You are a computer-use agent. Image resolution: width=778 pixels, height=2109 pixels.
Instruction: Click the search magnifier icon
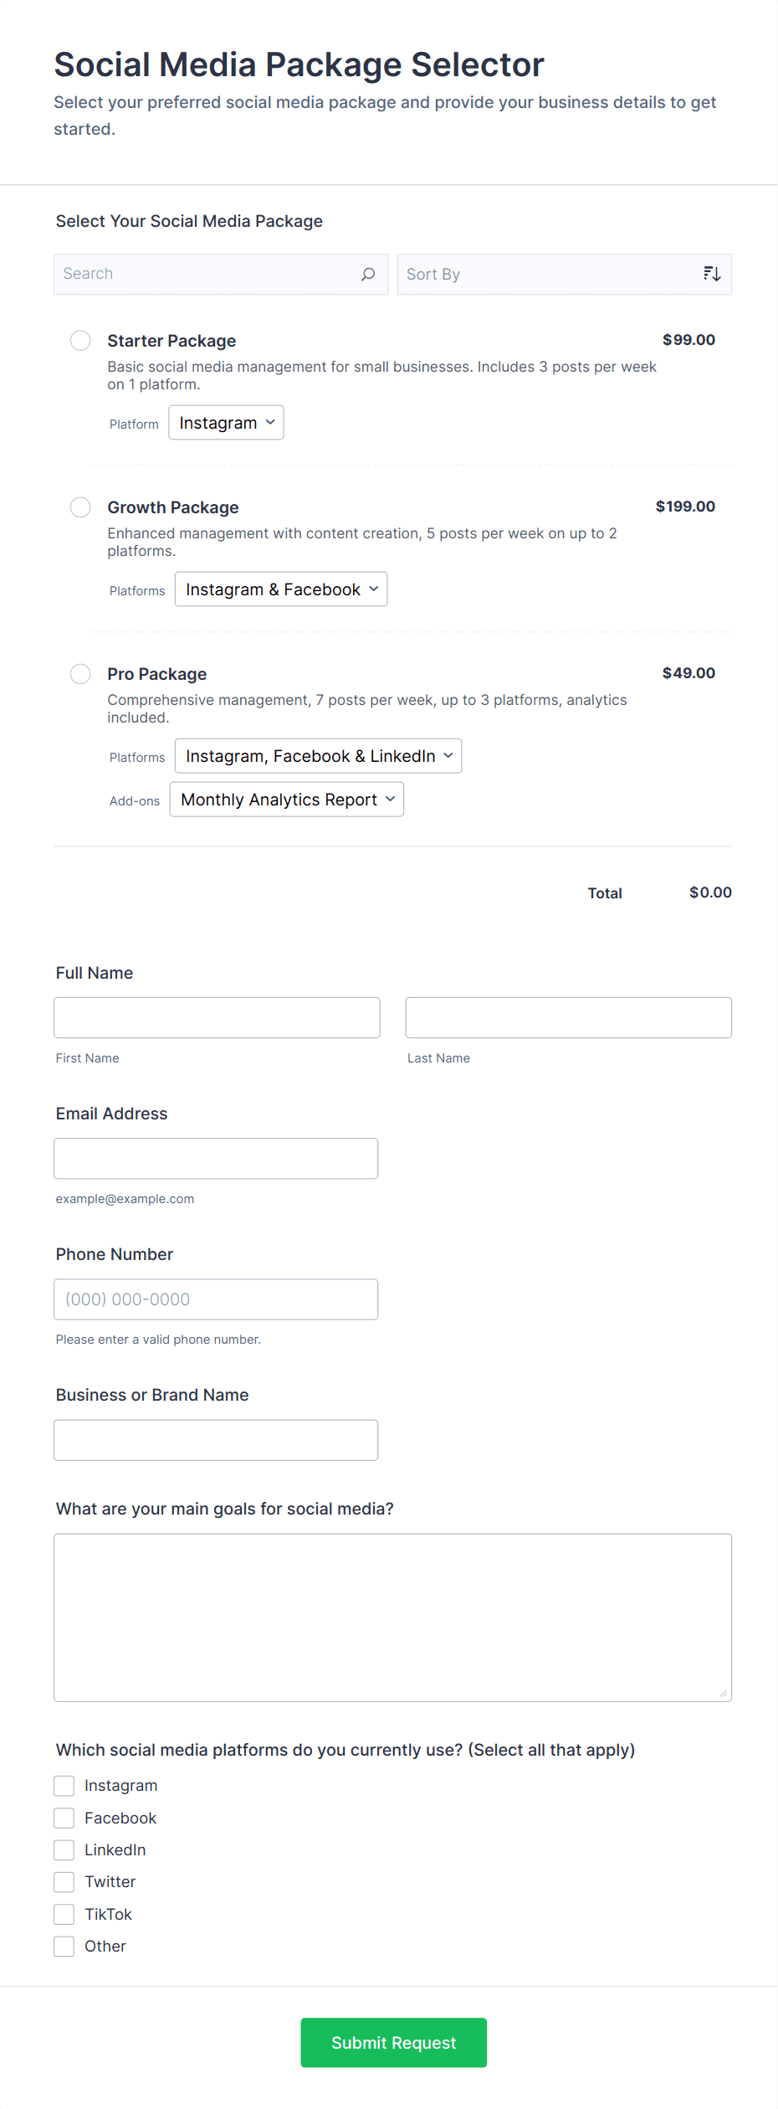tap(368, 275)
